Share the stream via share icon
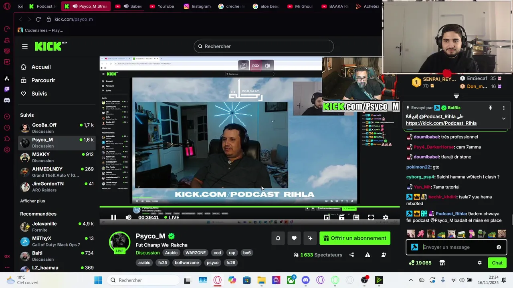Viewport: 513px width, 288px height. [x=351, y=255]
